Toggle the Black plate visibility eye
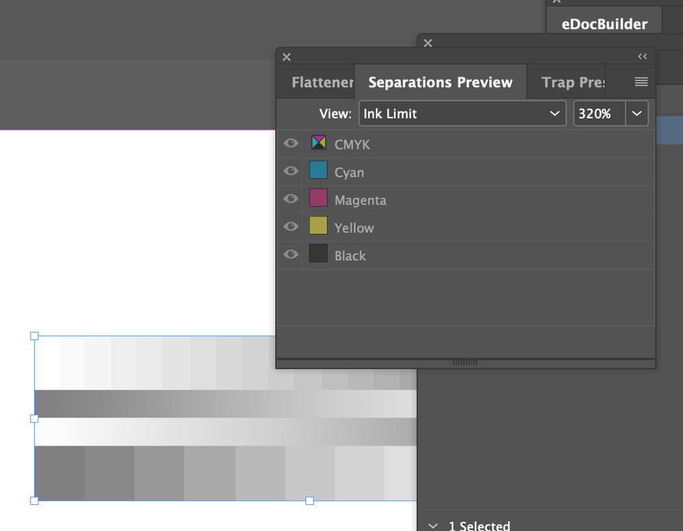Screen dimensions: 683x531 coord(291,254)
